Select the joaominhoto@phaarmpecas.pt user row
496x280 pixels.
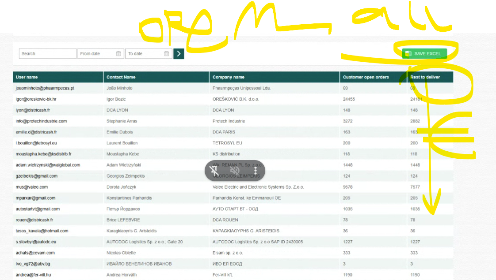[x=45, y=88]
